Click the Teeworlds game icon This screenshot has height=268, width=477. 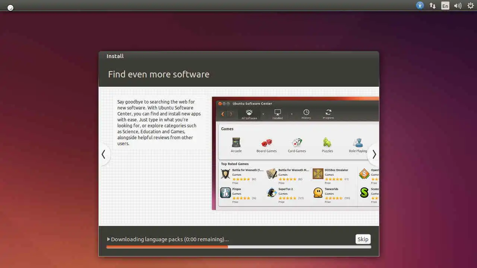point(318,193)
